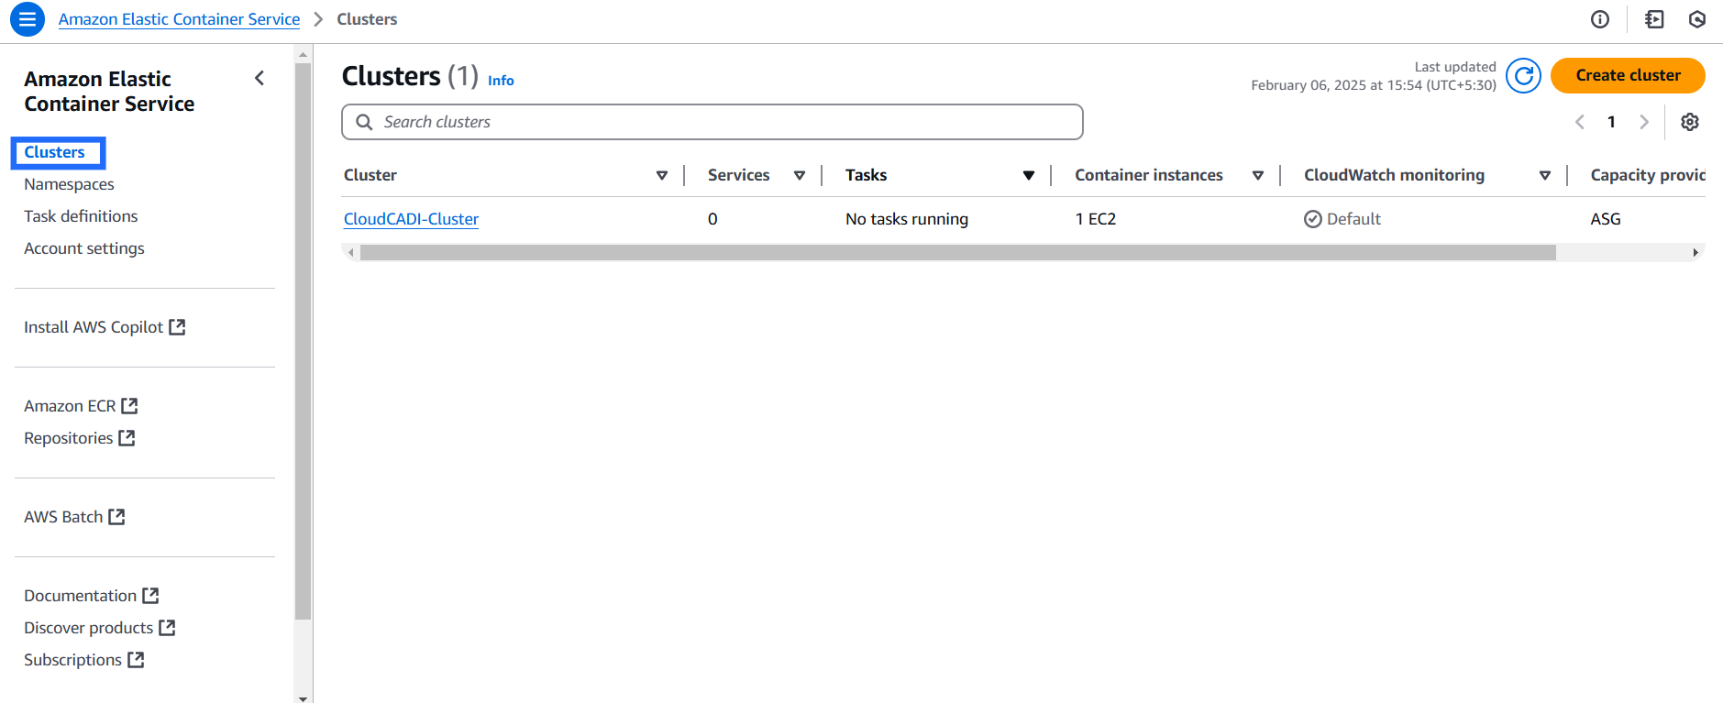Open the hamburger navigation menu icon
Screen dimensions: 1723x703
coord(28,19)
